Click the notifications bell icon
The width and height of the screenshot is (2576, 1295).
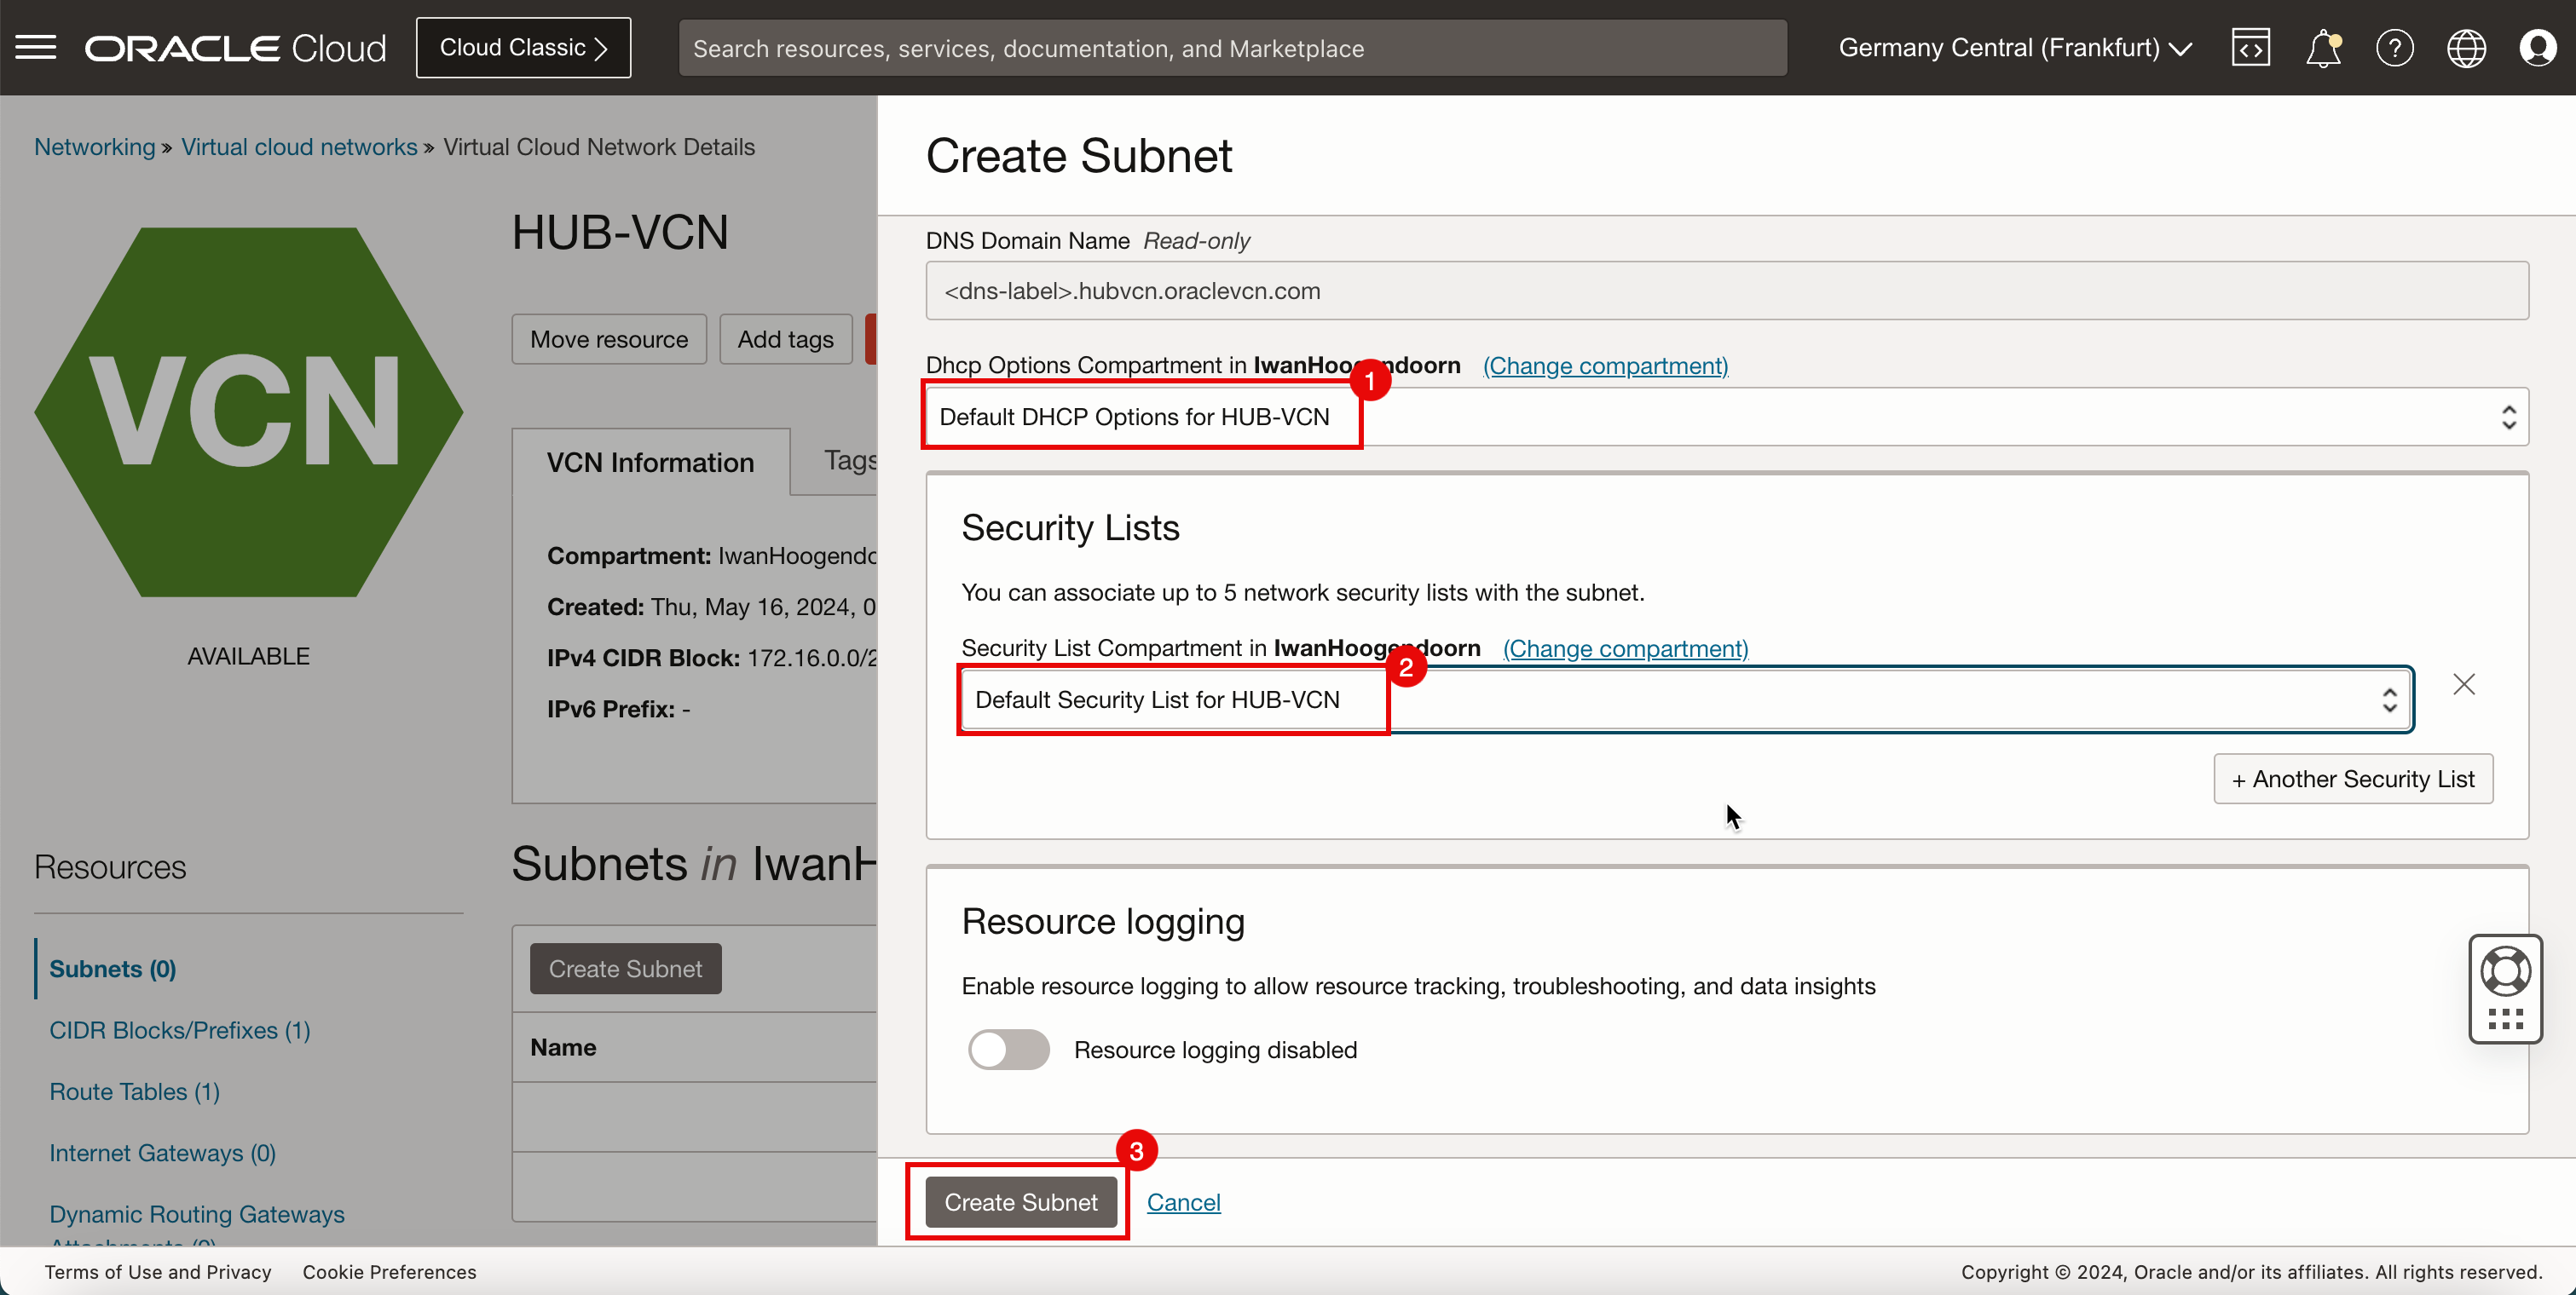click(x=2320, y=48)
